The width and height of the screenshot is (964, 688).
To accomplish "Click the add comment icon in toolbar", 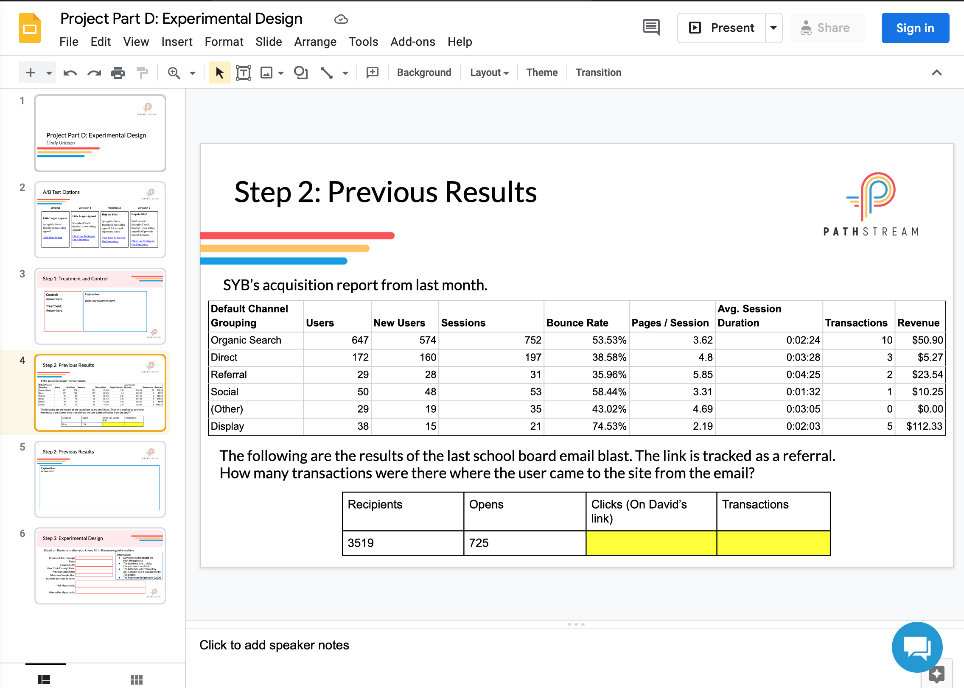I will tap(372, 73).
